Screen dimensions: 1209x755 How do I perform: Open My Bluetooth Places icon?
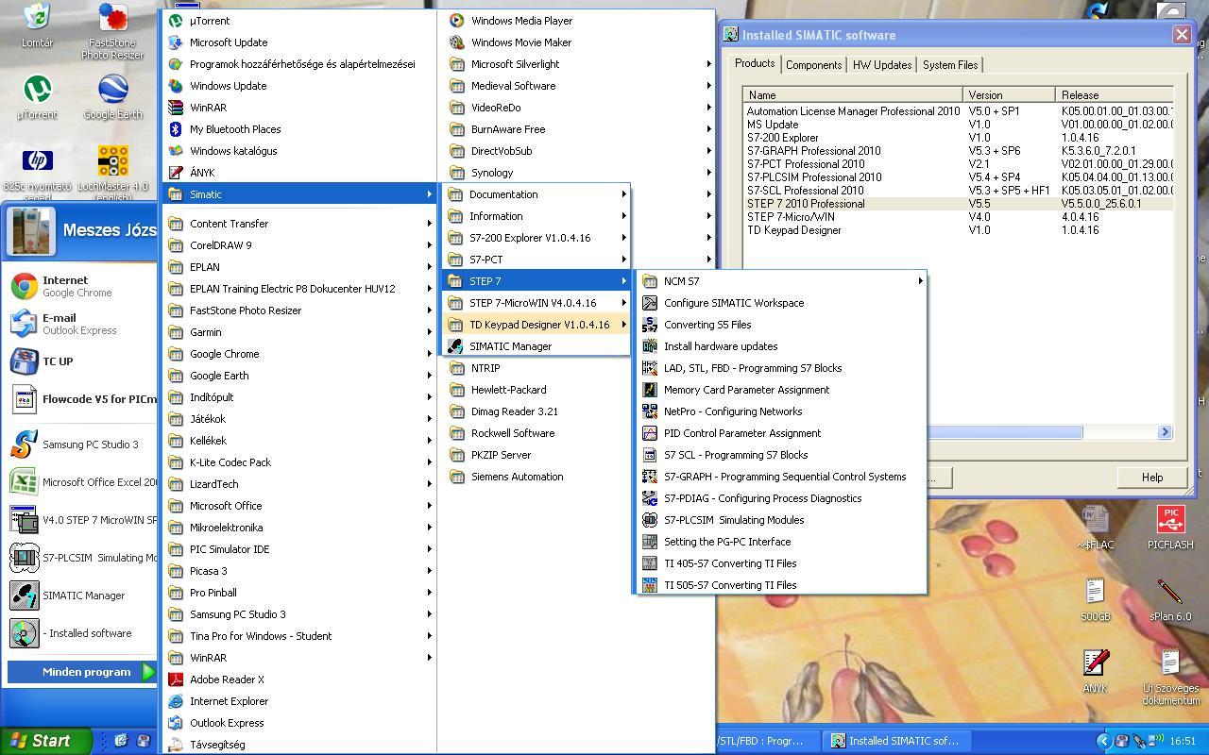(175, 129)
